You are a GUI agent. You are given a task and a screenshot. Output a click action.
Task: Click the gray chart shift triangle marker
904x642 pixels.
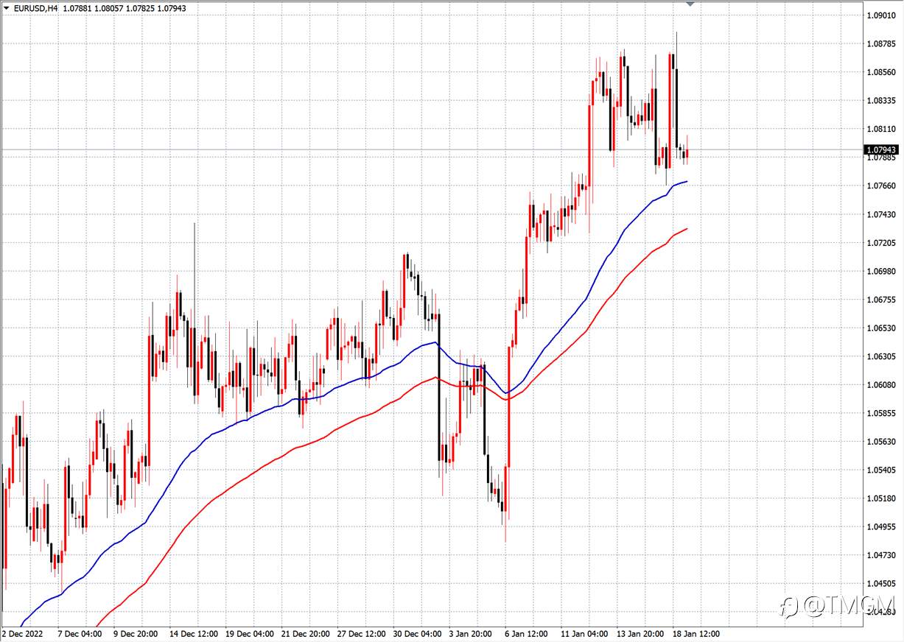coord(690,4)
